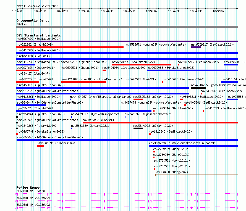Open dgv9977n54 (Cooper2011) label
The width and height of the screenshot is (246, 211).
pos(36,68)
